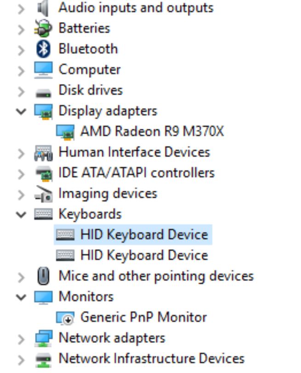Image resolution: width=301 pixels, height=373 pixels.
Task: Click the Mice and other pointing devices icon
Action: (43, 276)
